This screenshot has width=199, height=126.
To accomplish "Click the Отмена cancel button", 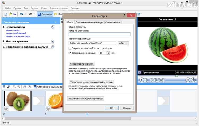I will click(x=127, y=108).
